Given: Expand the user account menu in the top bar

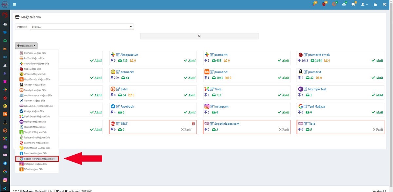Looking at the screenshot, I should coord(364,5).
